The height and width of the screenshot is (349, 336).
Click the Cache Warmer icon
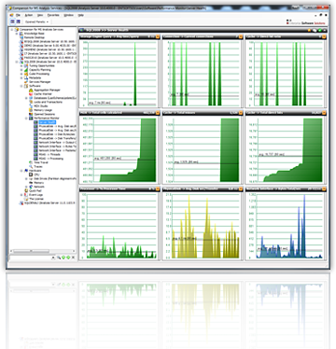[31, 94]
